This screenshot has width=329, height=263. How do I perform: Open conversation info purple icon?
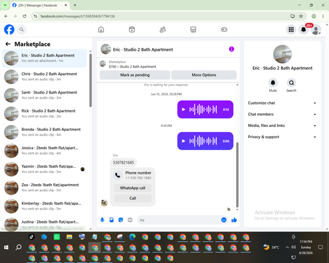[232, 49]
